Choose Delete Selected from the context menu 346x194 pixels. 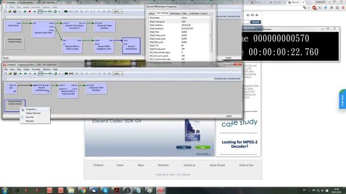(35, 113)
